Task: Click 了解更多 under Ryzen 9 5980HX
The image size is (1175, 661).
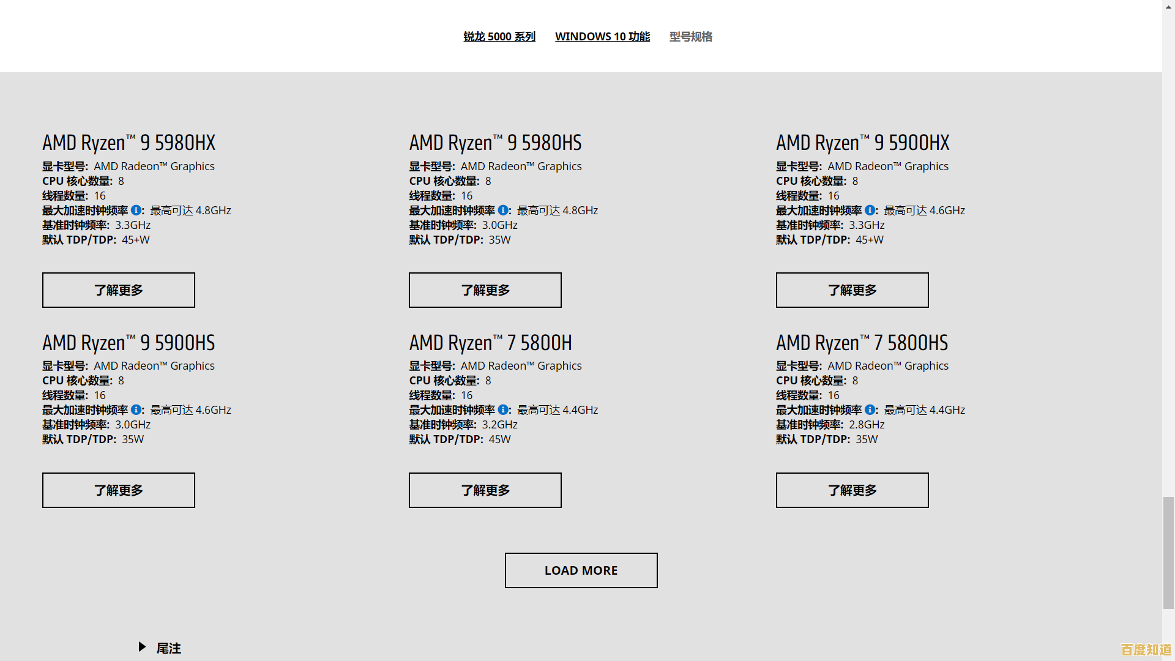Action: 119,290
